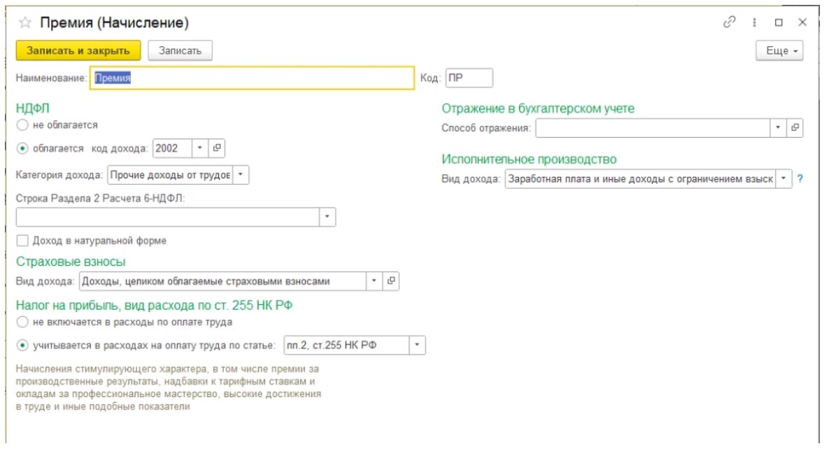Open the 'Строка Раздела 2 Расчета 6-НДФЛ' dropdown

tap(327, 217)
